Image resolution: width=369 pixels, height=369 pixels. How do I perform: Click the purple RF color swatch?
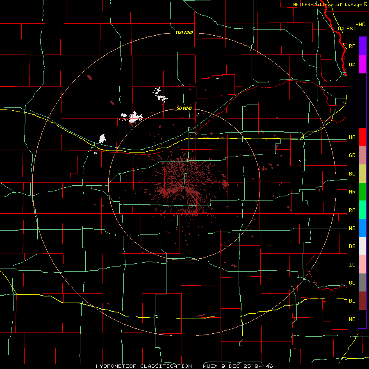coord(362,46)
